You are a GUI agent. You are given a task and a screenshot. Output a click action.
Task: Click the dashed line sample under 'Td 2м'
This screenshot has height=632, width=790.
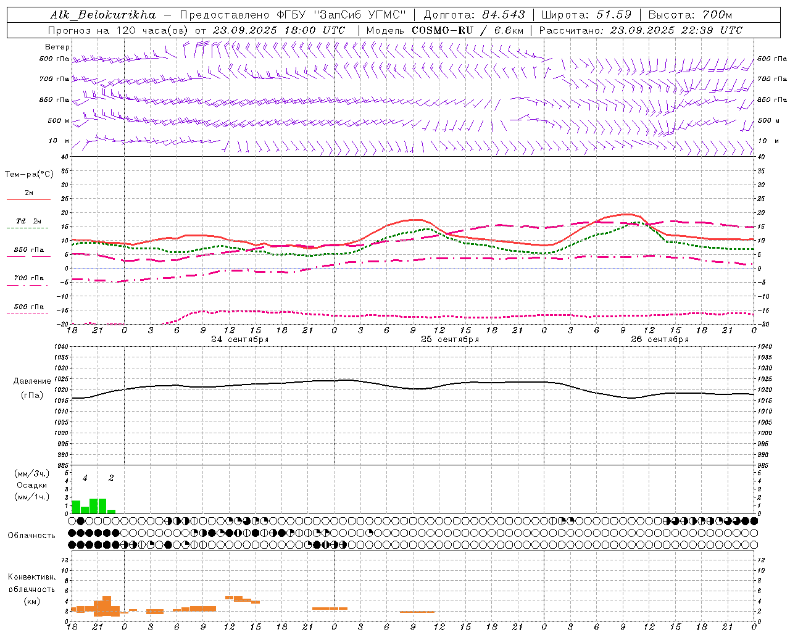28,228
